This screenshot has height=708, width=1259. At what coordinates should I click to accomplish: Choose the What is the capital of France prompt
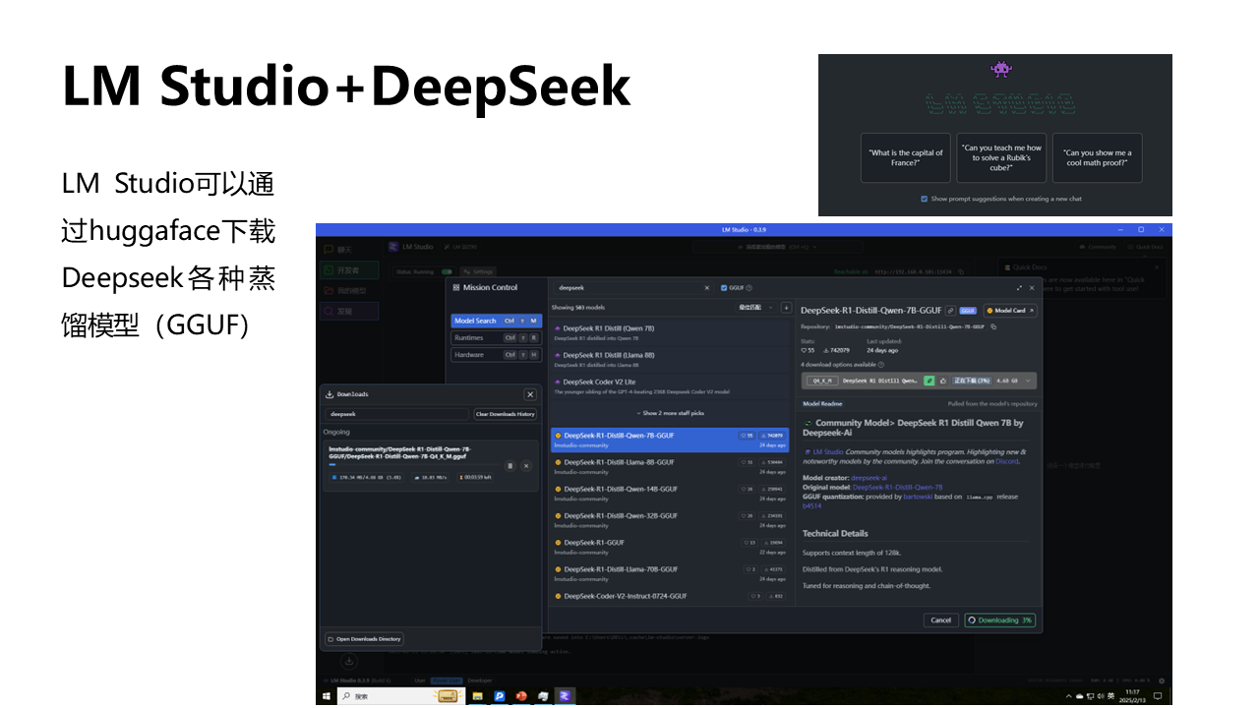pos(906,157)
